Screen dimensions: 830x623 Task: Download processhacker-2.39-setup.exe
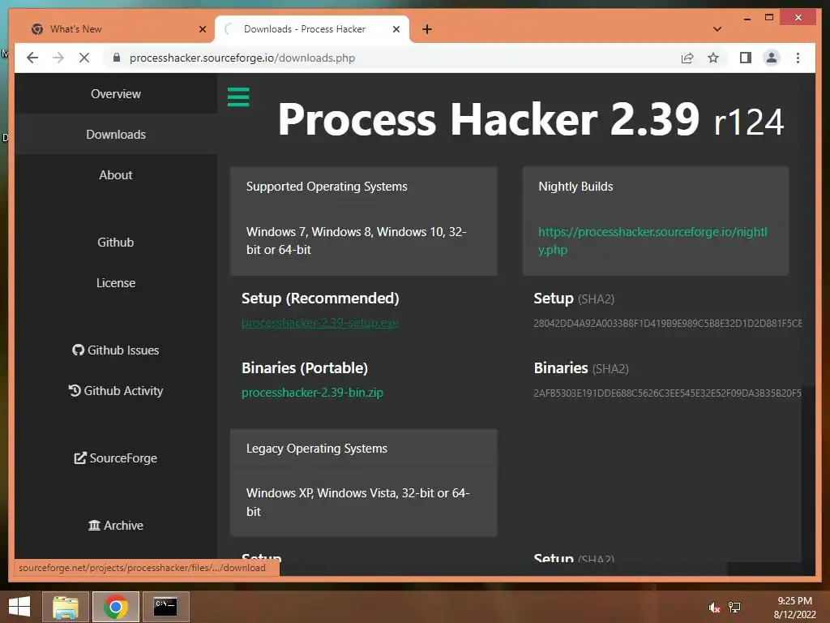coord(319,323)
